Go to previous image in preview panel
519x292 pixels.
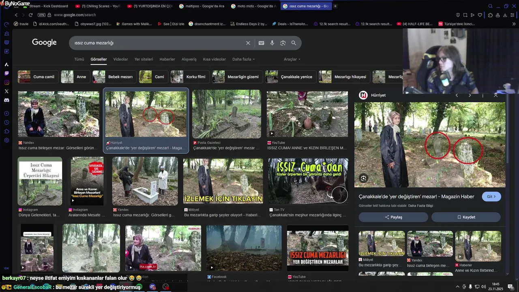457,95
